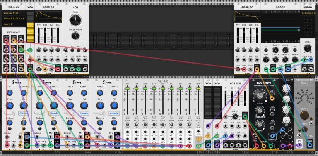The width and height of the screenshot is (318, 156).
Task: Toggle the MUTE button on MIX8 channel one
Action: click(128, 117)
